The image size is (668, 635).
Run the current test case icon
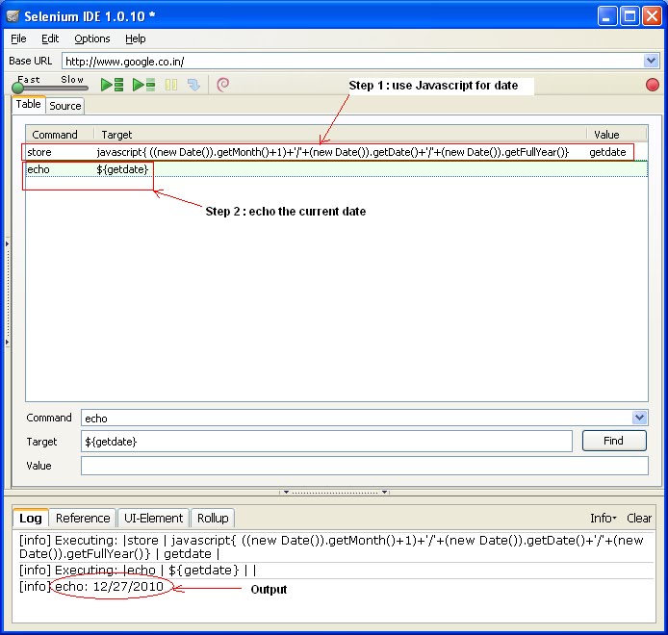point(143,85)
